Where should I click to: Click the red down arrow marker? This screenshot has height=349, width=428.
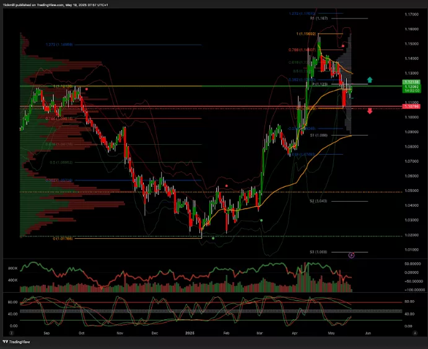370,111
